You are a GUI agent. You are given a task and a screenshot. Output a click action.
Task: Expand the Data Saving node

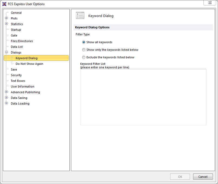point(6,98)
